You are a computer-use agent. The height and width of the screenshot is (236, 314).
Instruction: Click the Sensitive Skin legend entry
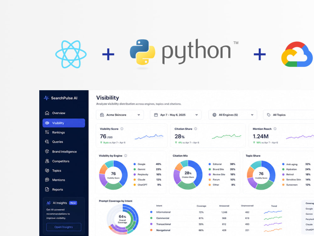(x=296, y=179)
